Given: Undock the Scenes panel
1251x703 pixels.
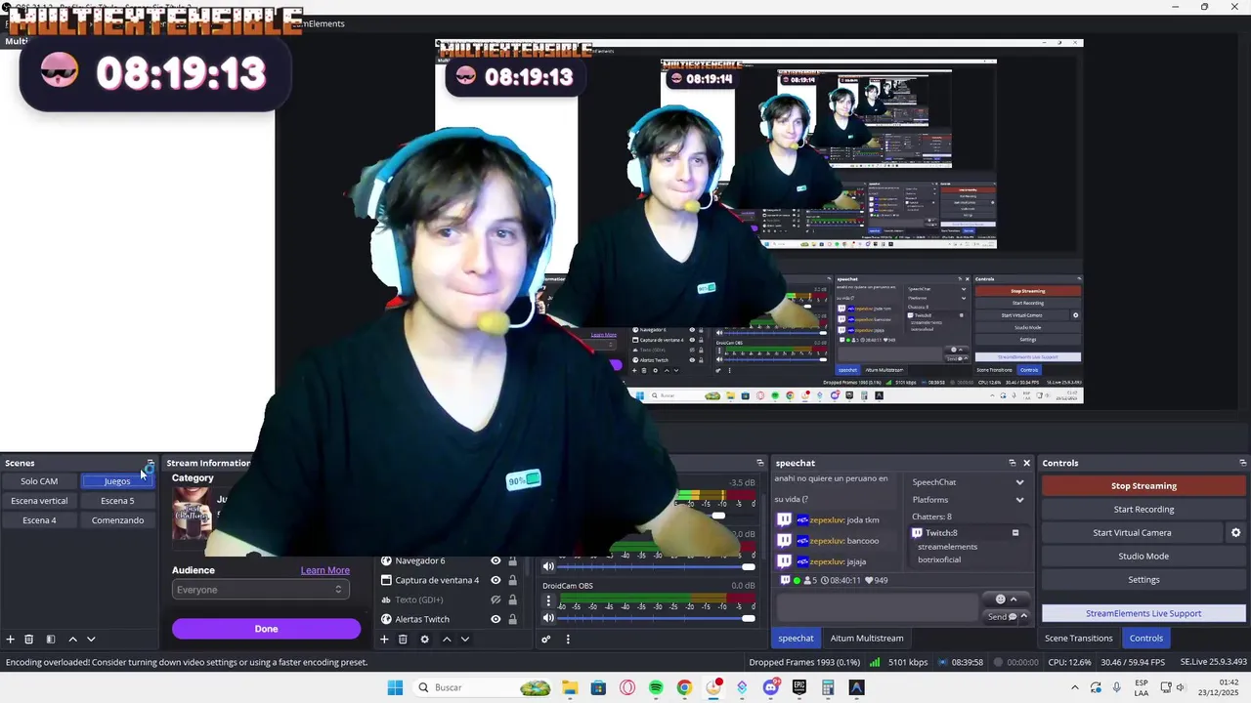Looking at the screenshot, I should click(x=150, y=463).
